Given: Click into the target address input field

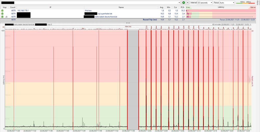Looking at the screenshot, I should click(90, 3).
